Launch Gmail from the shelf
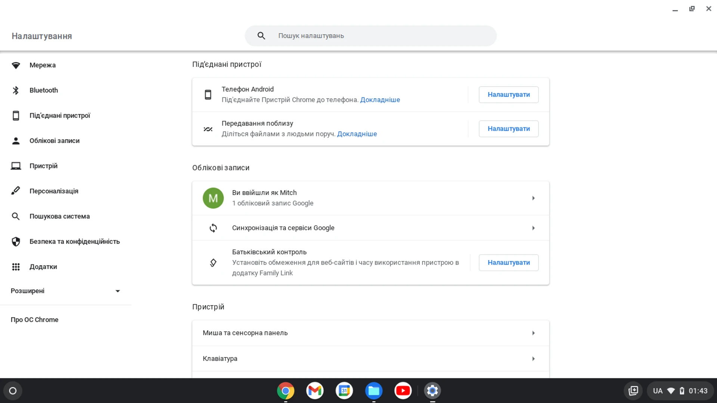 coord(315,390)
